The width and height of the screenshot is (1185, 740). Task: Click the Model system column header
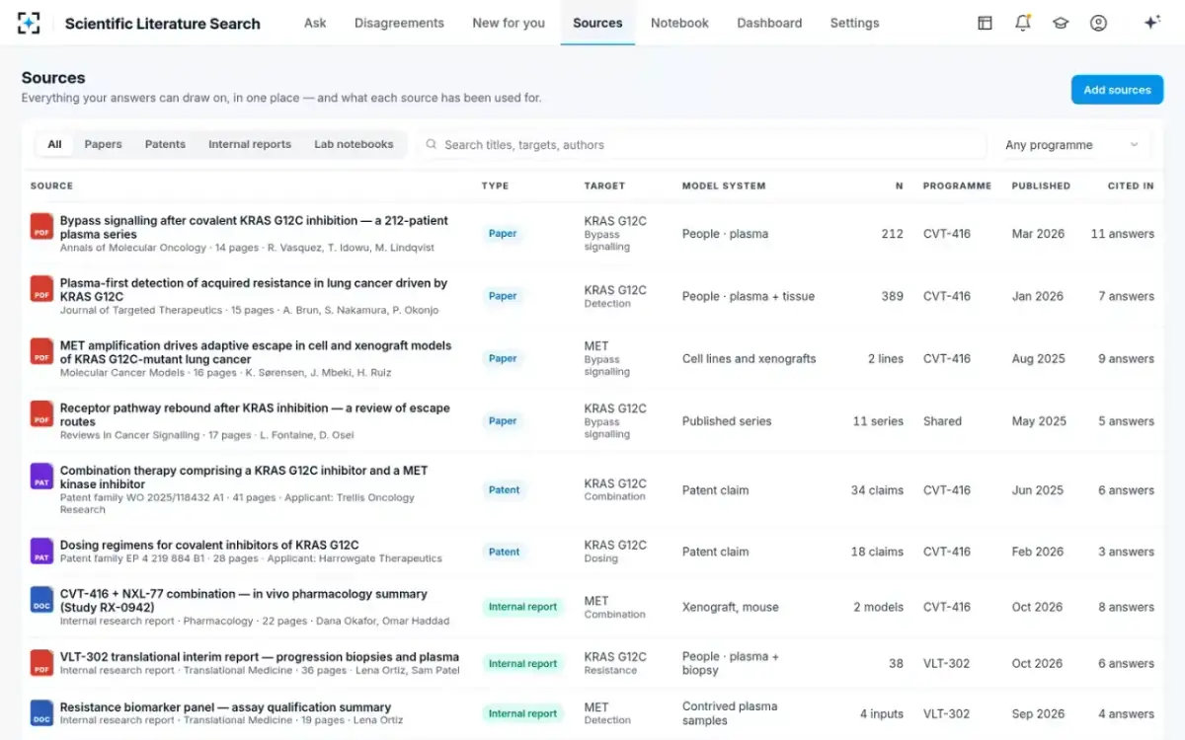724,185
